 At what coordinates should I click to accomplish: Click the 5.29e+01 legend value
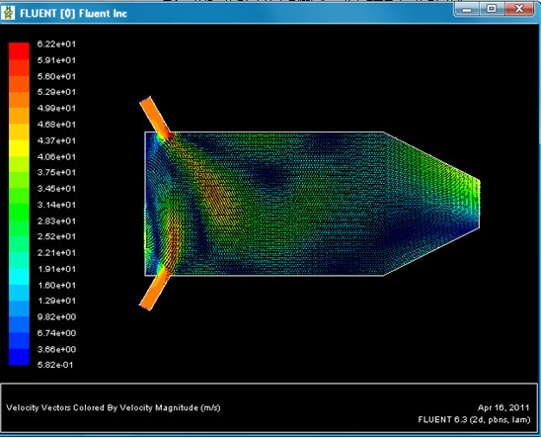56,92
